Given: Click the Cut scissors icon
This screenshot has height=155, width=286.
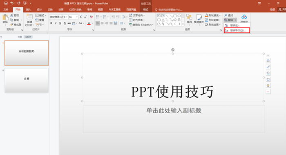Looking at the screenshot, I should tap(12, 15).
